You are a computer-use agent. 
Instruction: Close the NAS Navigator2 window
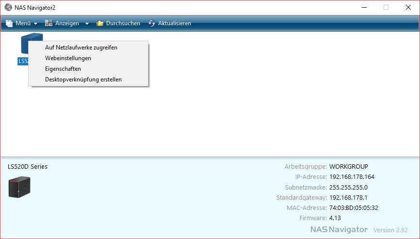click(x=408, y=7)
